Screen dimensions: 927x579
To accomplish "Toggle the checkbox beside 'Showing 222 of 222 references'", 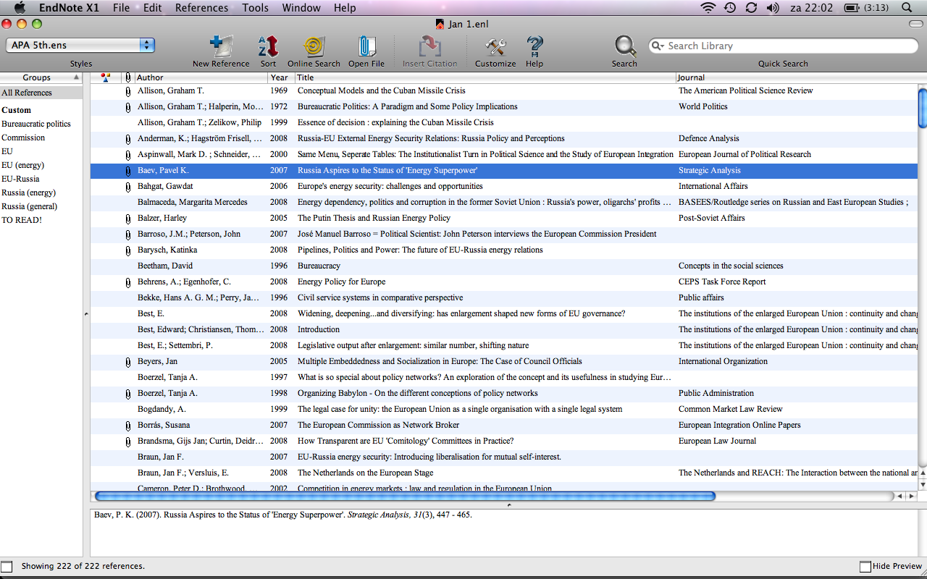I will 7,566.
